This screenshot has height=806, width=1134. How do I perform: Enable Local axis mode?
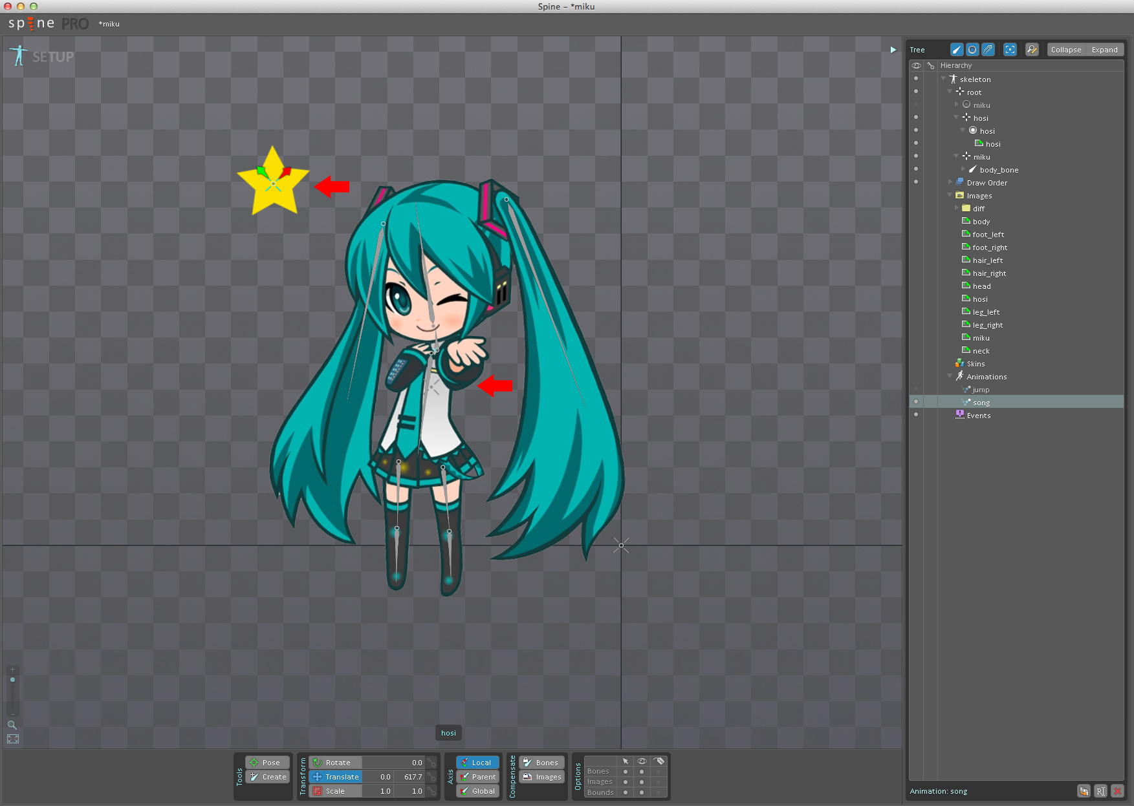click(477, 763)
